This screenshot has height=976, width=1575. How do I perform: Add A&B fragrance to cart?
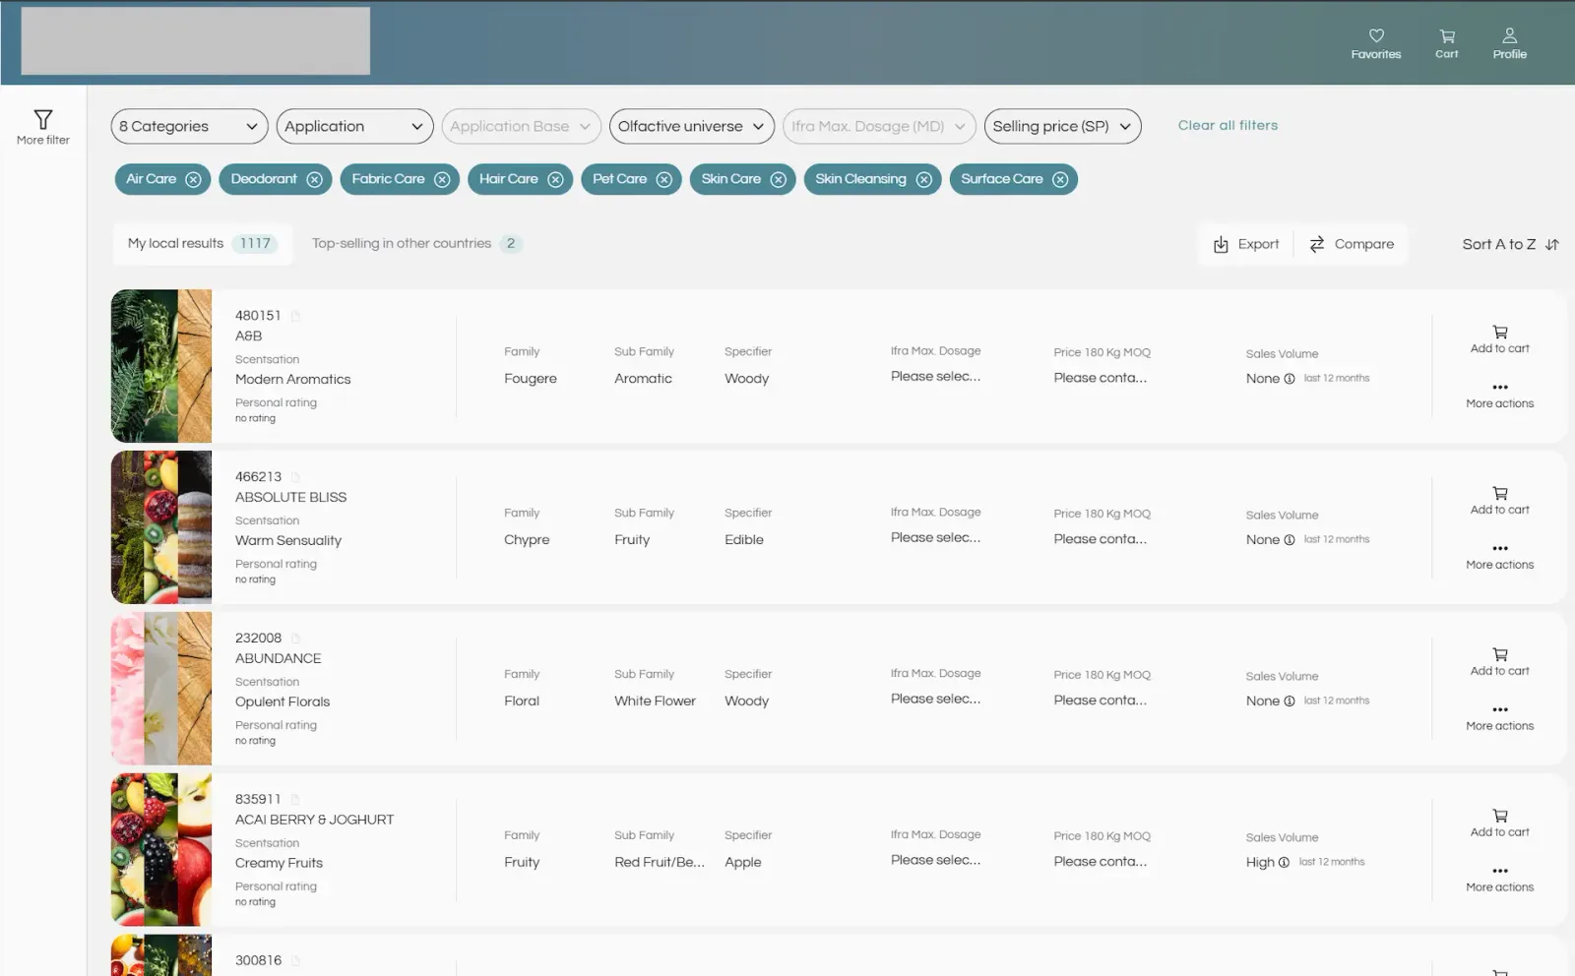tap(1499, 339)
